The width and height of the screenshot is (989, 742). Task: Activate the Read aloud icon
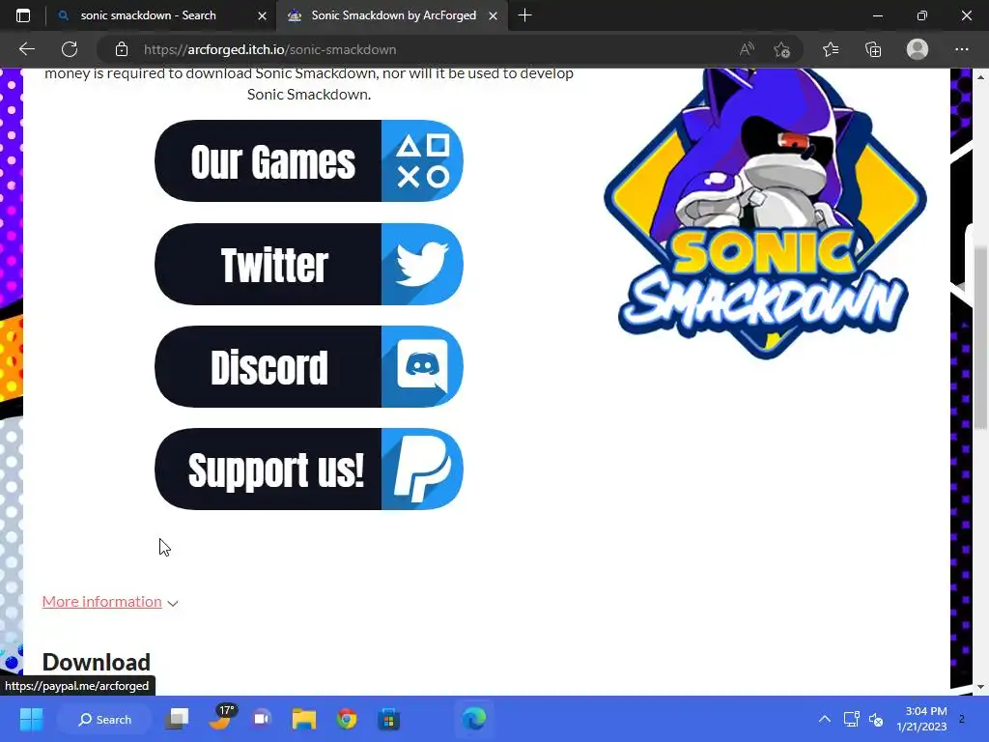click(747, 49)
